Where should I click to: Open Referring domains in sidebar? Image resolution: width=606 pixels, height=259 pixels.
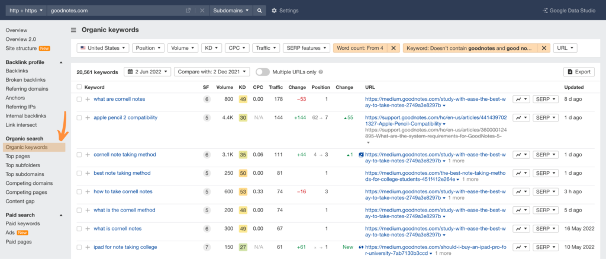(27, 89)
